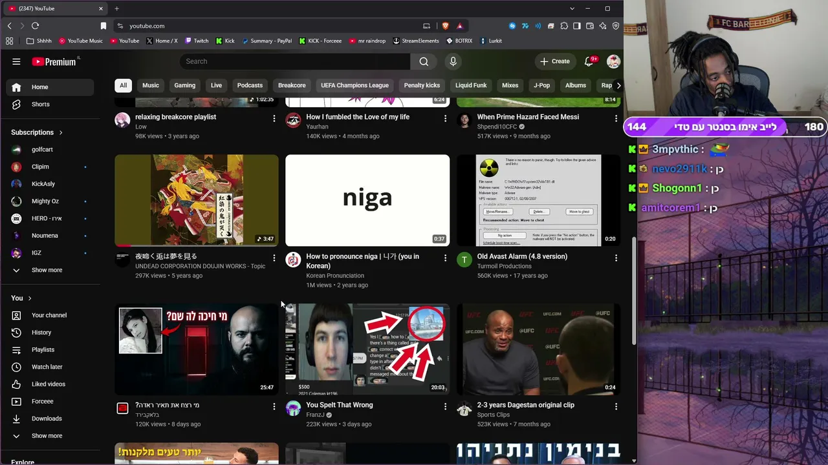This screenshot has width=828, height=465.
Task: Open the Lurkit bookmark
Action: click(490, 41)
